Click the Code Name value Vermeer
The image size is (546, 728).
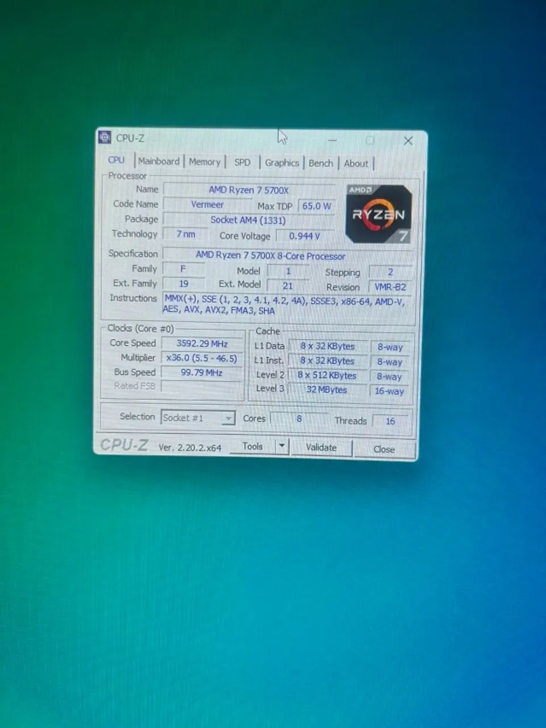point(207,205)
